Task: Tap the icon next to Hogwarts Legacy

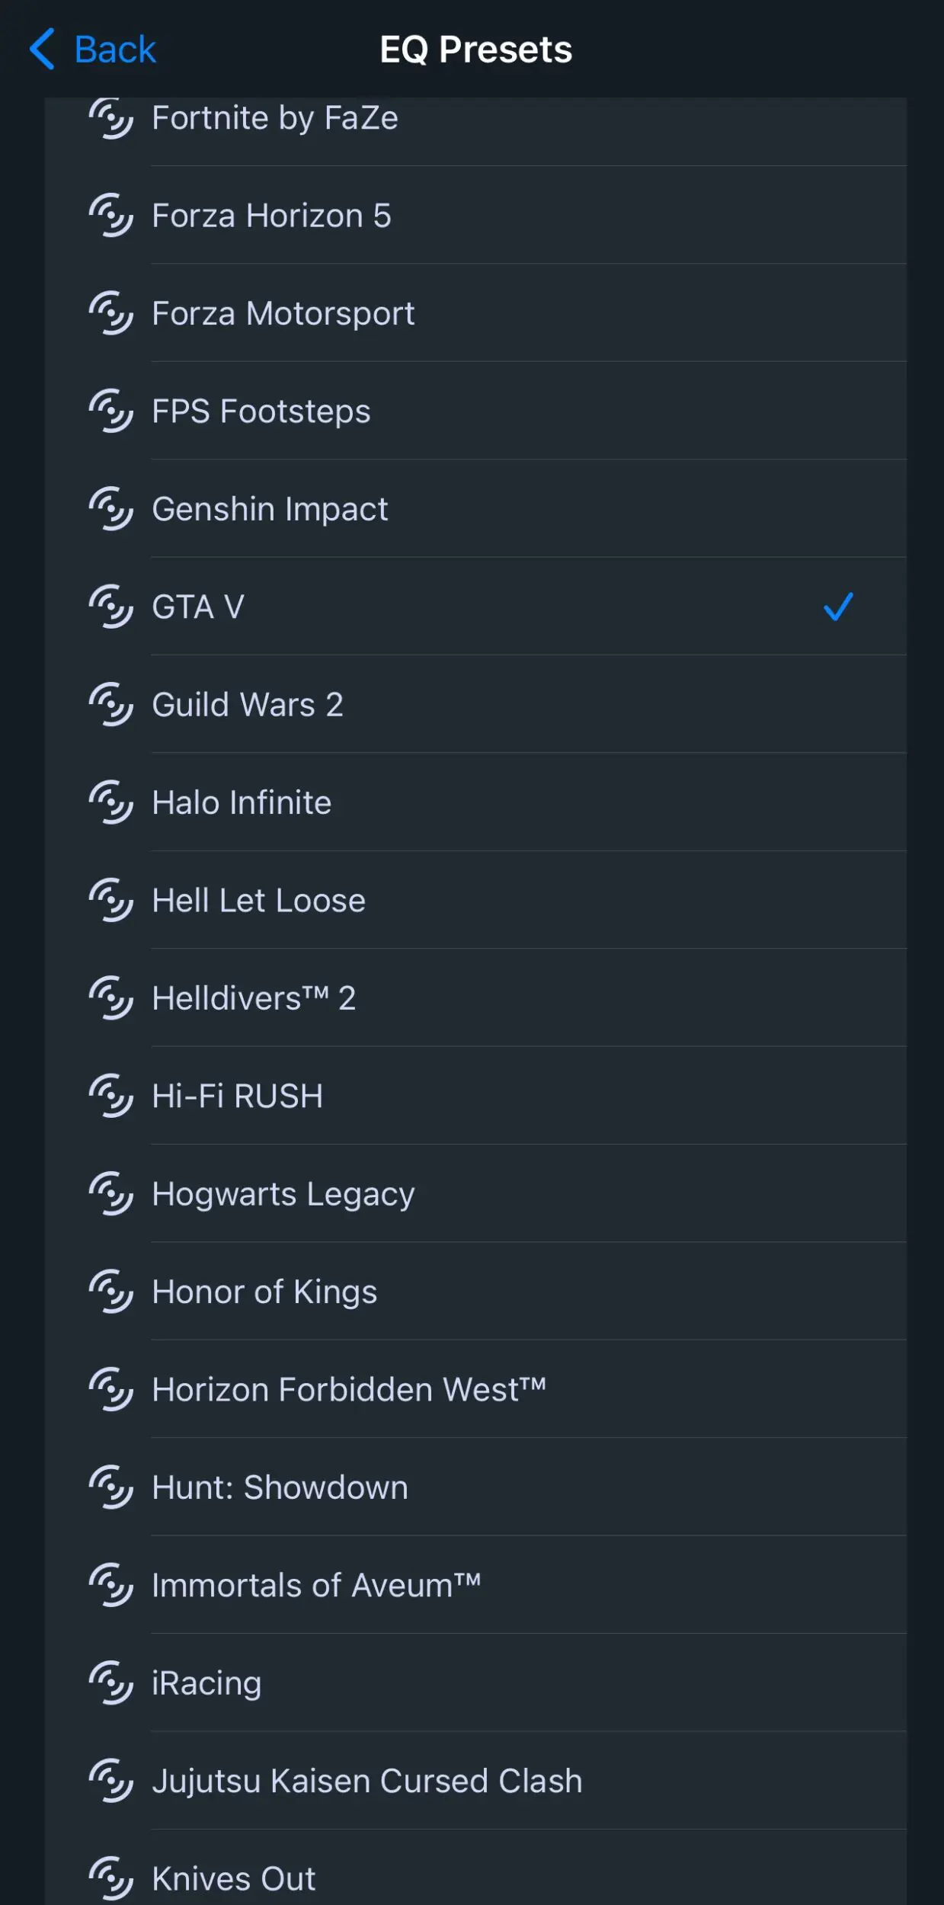Action: (x=111, y=1194)
